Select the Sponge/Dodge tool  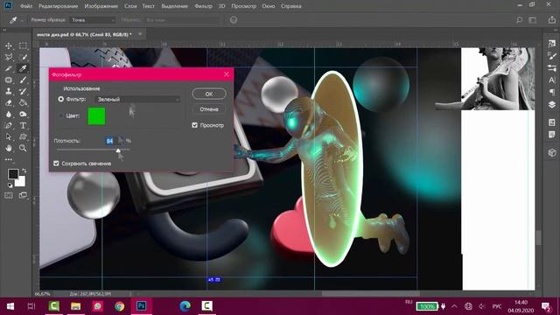(x=23, y=115)
